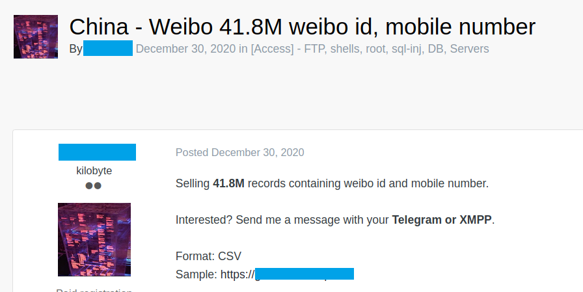
Task: Click the Paid registration group label
Action: [x=94, y=290]
